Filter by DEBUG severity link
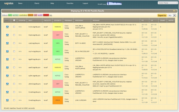The image size is (179, 112). point(5,15)
